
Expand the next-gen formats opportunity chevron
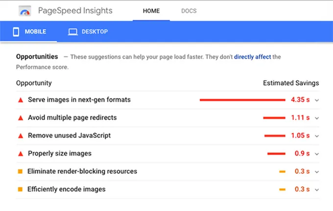[317, 100]
